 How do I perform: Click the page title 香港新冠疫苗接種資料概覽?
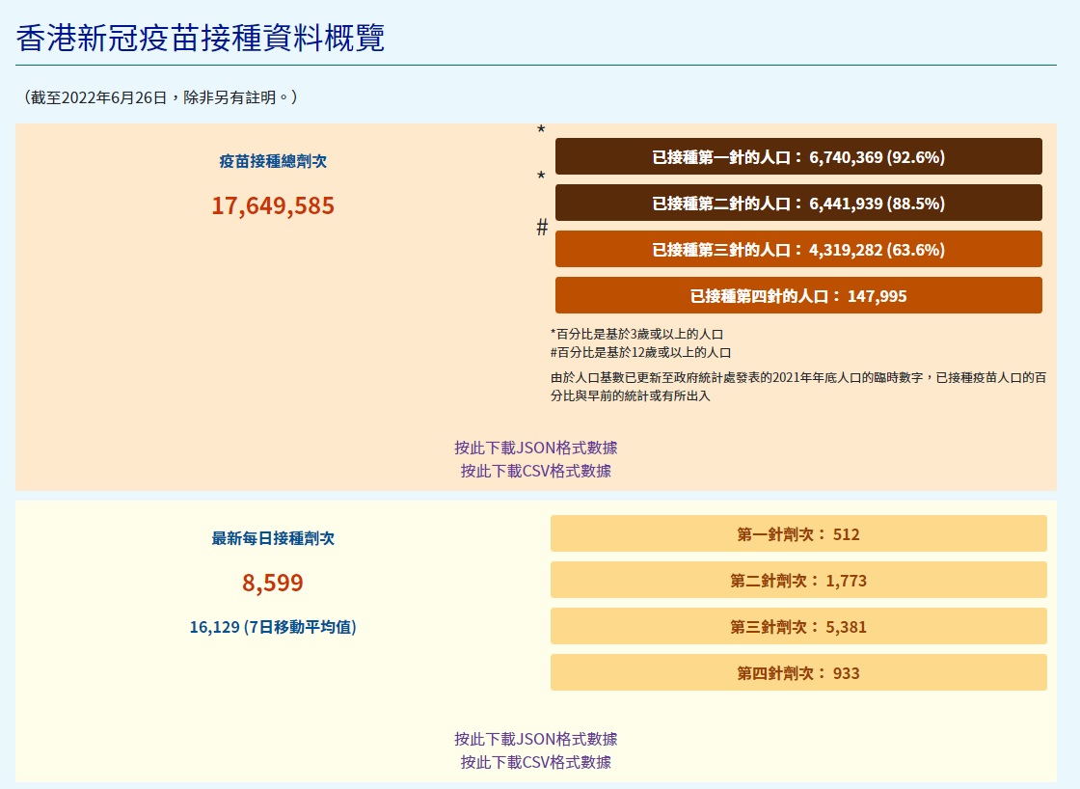coord(201,38)
